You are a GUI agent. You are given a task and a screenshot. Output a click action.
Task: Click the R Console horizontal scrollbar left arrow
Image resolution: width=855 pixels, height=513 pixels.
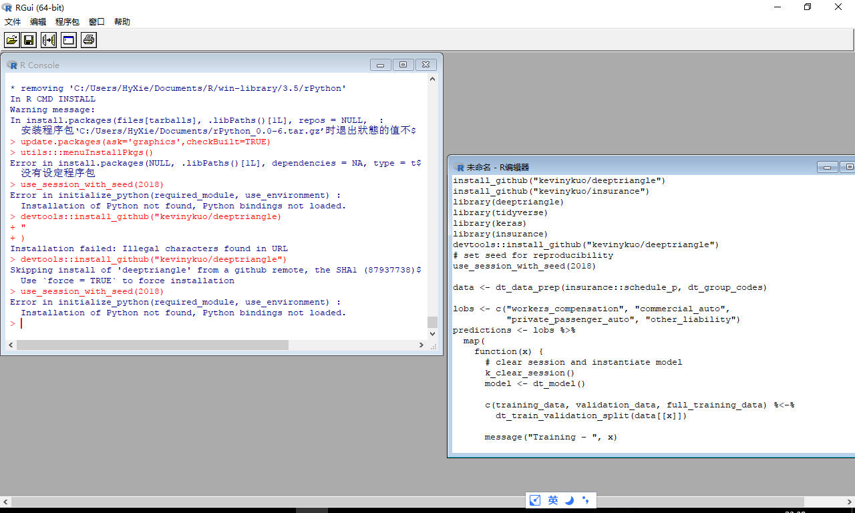click(x=10, y=345)
